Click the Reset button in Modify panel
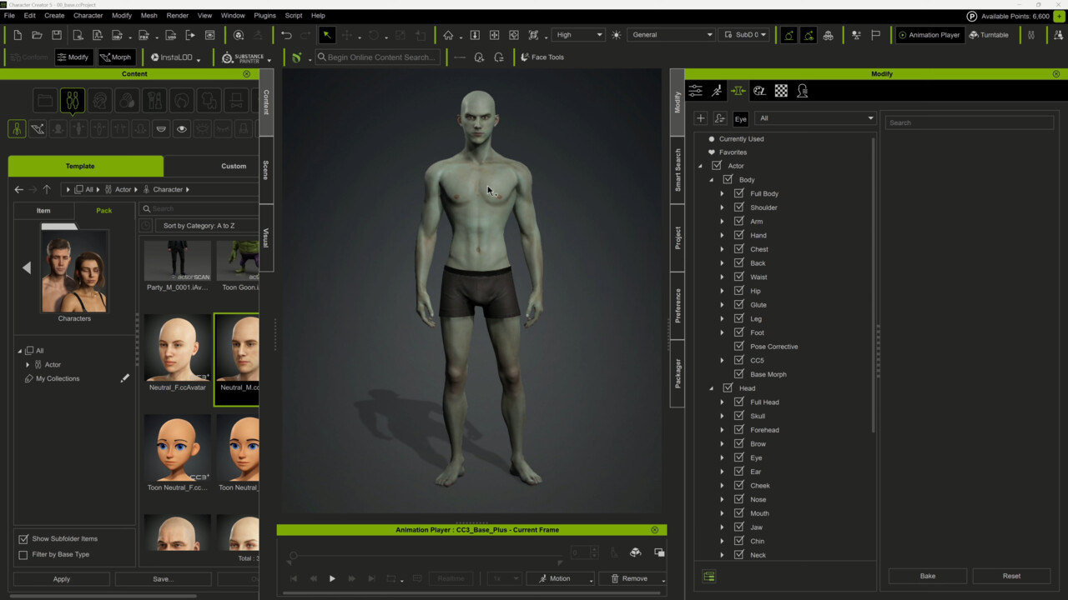This screenshot has height=600, width=1068. [1011, 576]
